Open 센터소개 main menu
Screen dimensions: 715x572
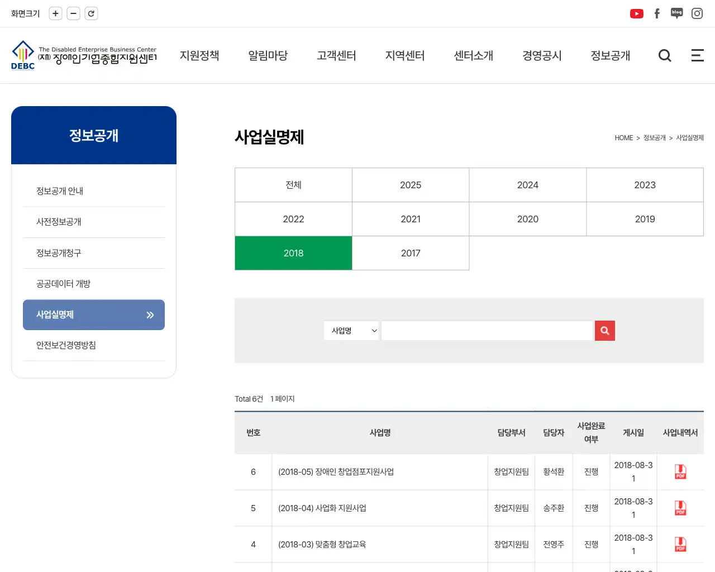point(474,55)
